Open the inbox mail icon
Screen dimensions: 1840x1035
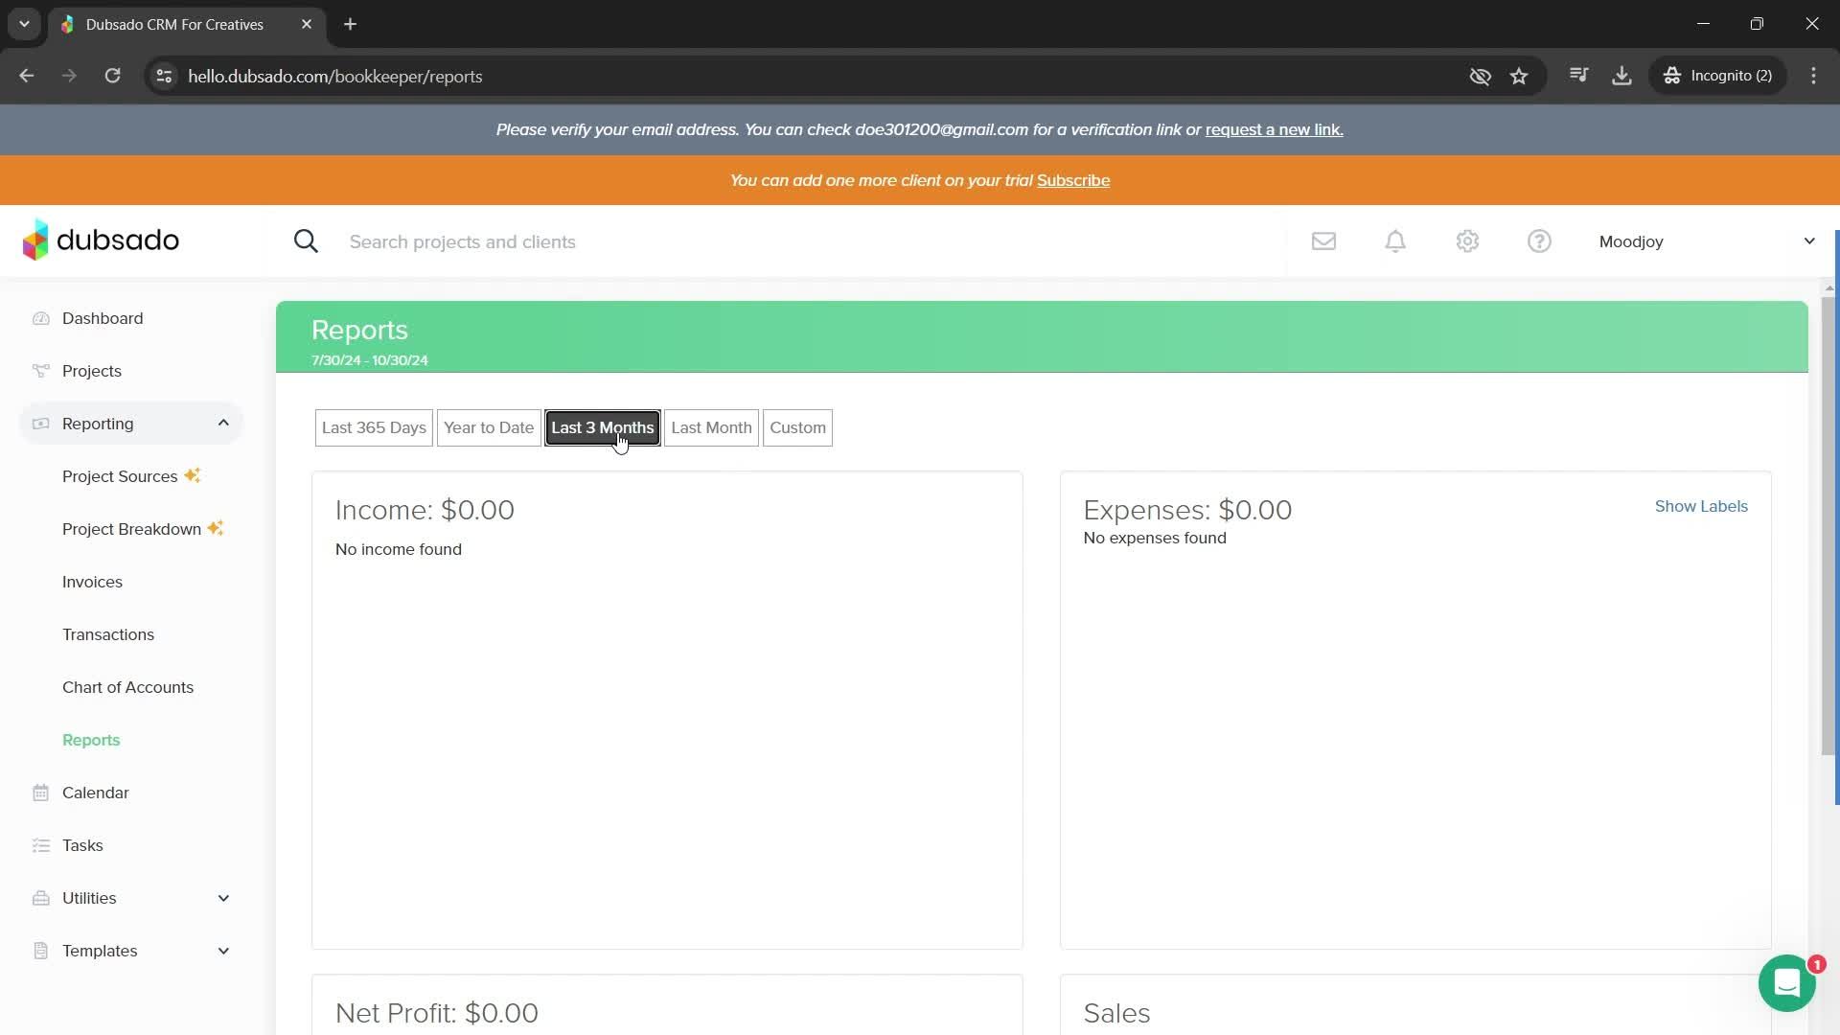coord(1323,241)
